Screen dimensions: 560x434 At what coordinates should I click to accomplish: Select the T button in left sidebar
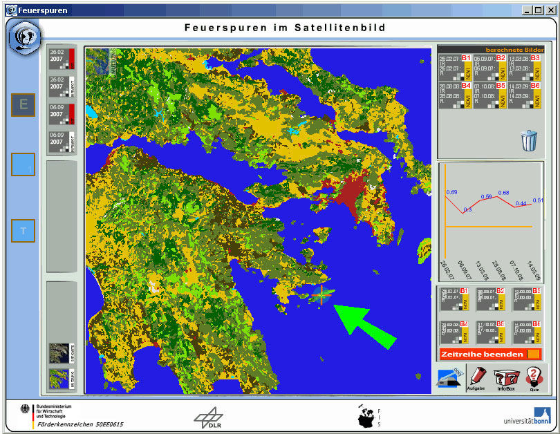pyautogui.click(x=23, y=231)
